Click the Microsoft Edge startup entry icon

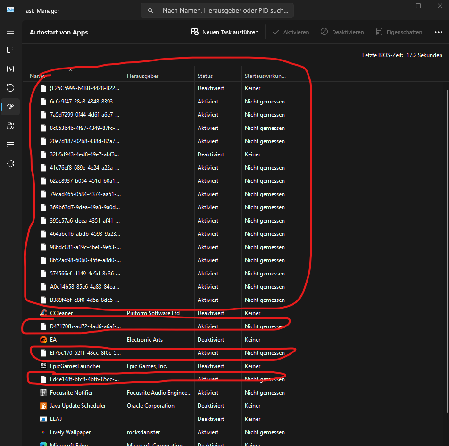42,445
